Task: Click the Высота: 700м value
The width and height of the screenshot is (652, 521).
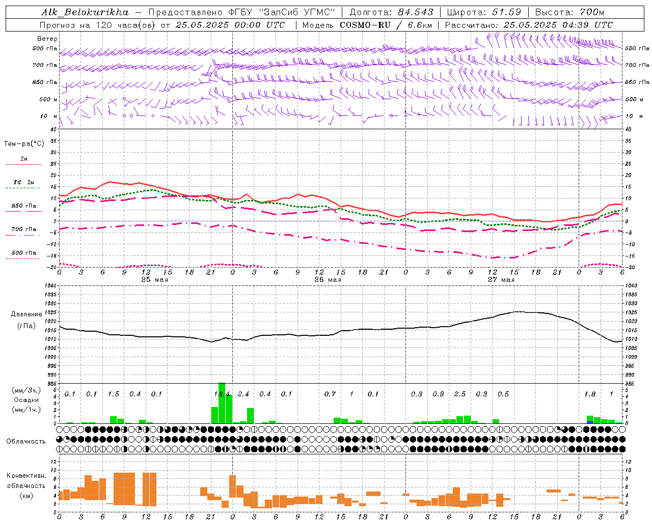Action: click(569, 12)
